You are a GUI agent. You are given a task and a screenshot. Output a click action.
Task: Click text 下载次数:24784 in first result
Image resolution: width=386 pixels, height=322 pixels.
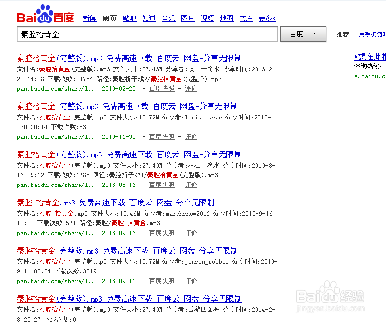(x=70, y=79)
